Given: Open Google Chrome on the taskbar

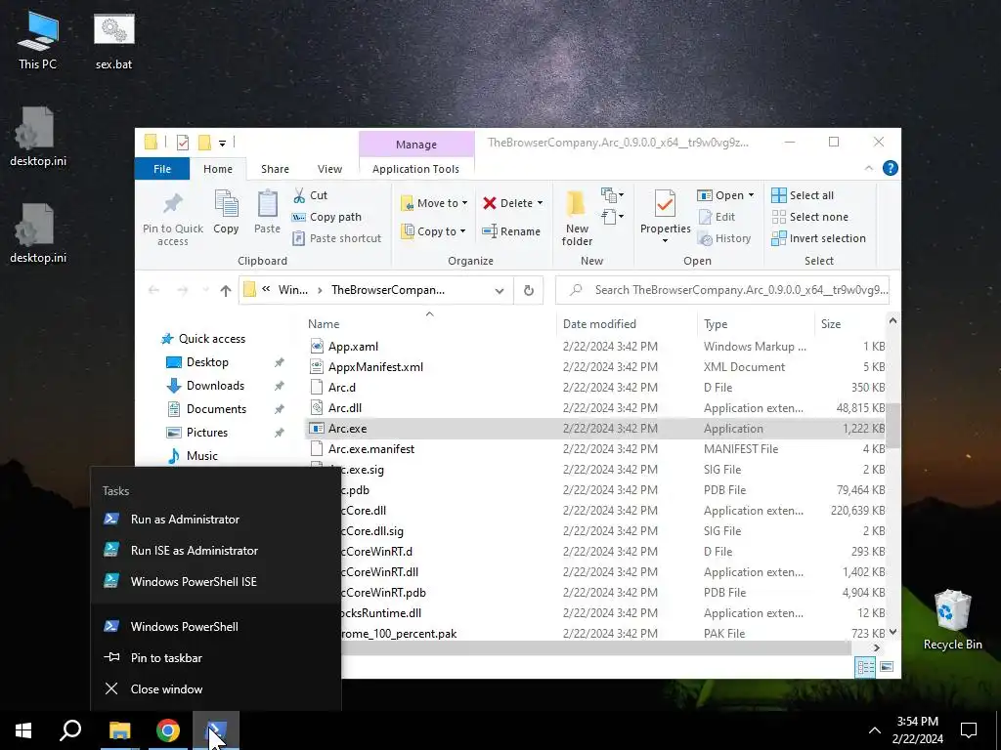Looking at the screenshot, I should pos(168,730).
